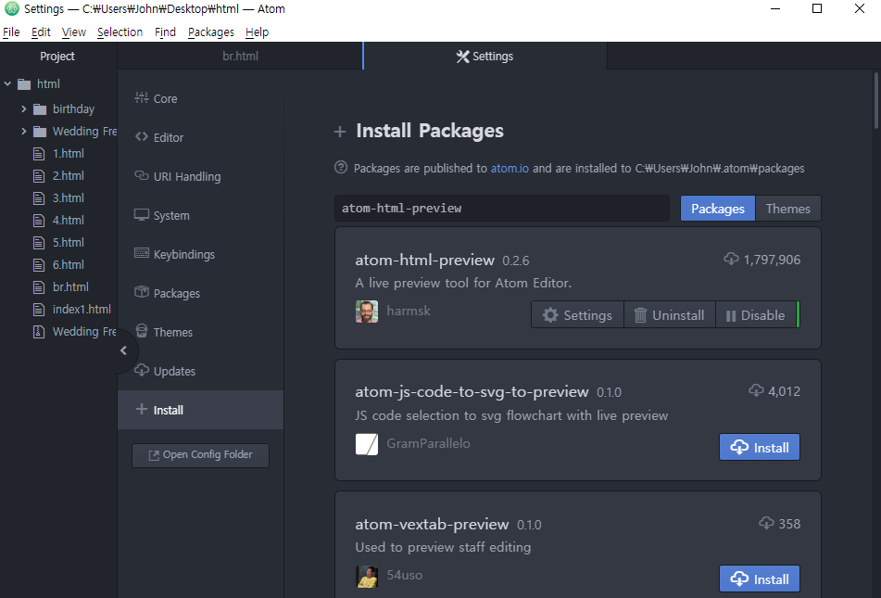The width and height of the screenshot is (881, 598).
Task: Open atom-vextab-preview package title
Action: (x=432, y=525)
